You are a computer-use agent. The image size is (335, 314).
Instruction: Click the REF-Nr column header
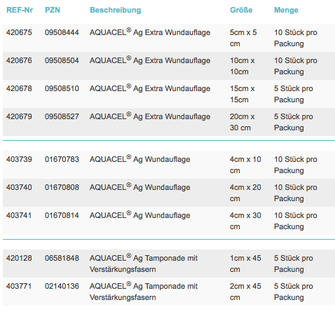point(20,10)
